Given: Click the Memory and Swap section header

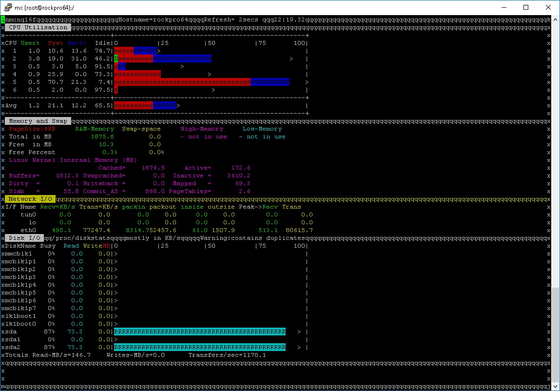Looking at the screenshot, I should 38,121.
